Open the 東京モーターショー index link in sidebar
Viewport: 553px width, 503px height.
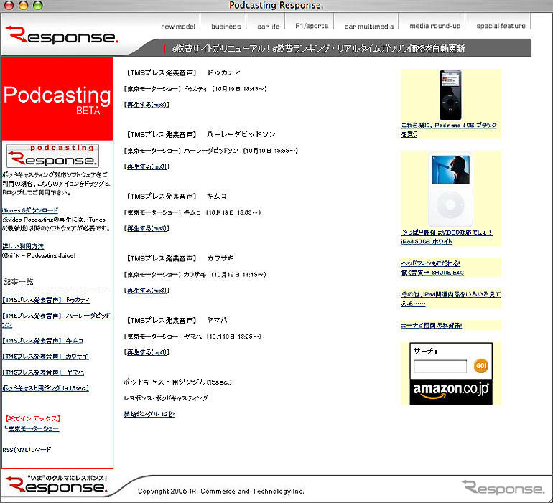[34, 429]
